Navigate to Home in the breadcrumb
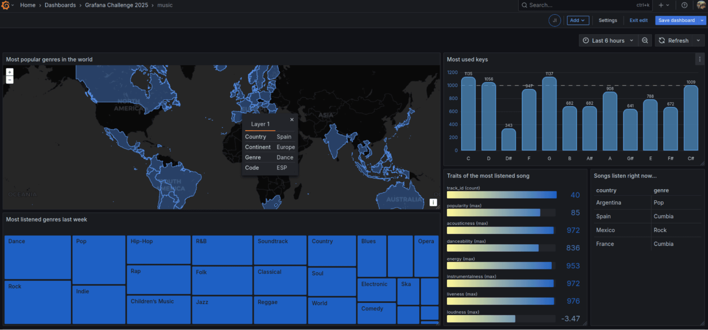 (27, 5)
